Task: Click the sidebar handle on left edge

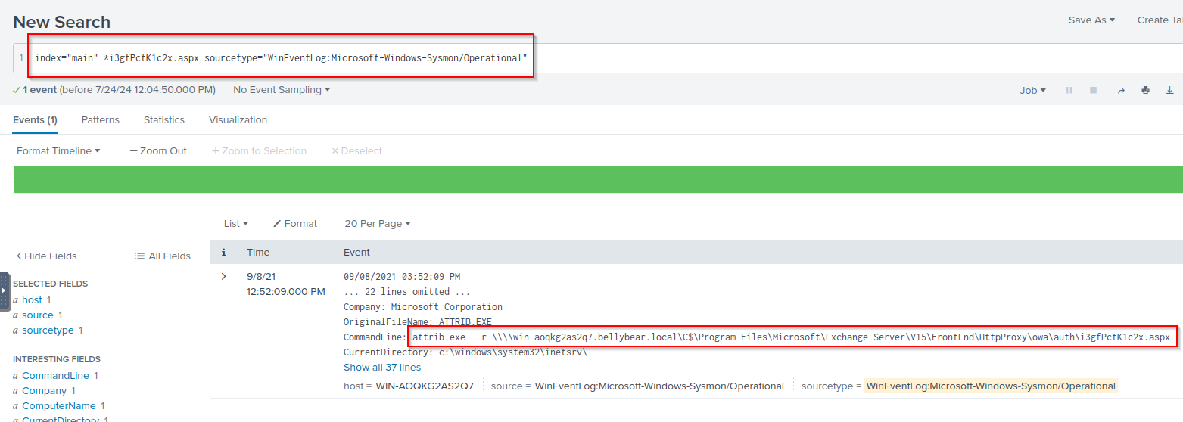Action: [x=5, y=291]
